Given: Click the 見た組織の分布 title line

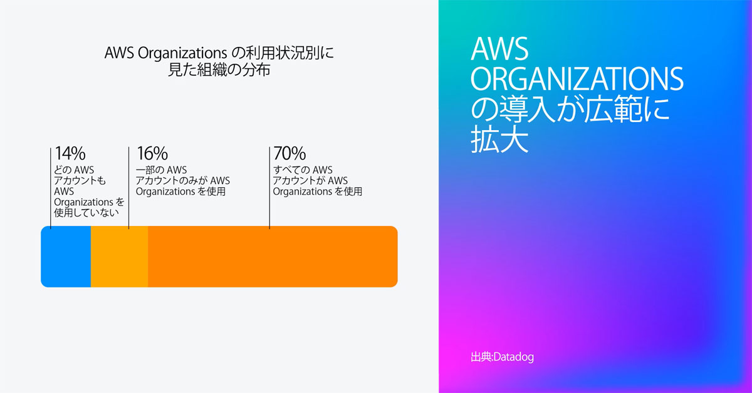Looking at the screenshot, I should (219, 71).
